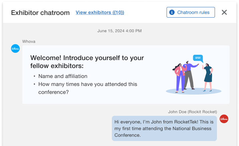This screenshot has width=239, height=146.
Task: Click the Whova sender name label
Action: 29,41
